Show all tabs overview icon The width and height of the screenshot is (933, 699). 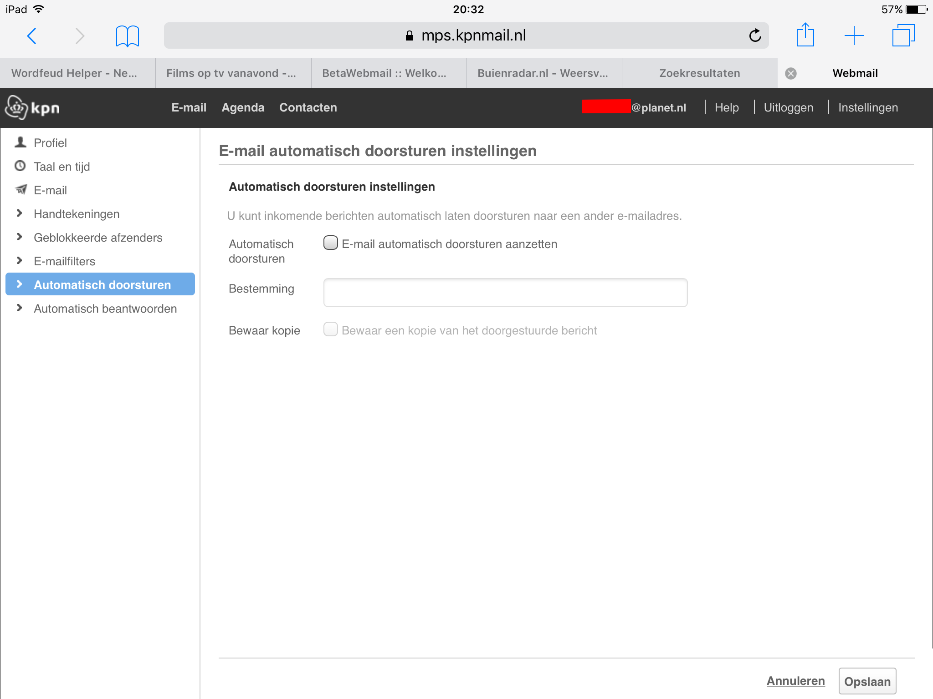[x=903, y=35]
